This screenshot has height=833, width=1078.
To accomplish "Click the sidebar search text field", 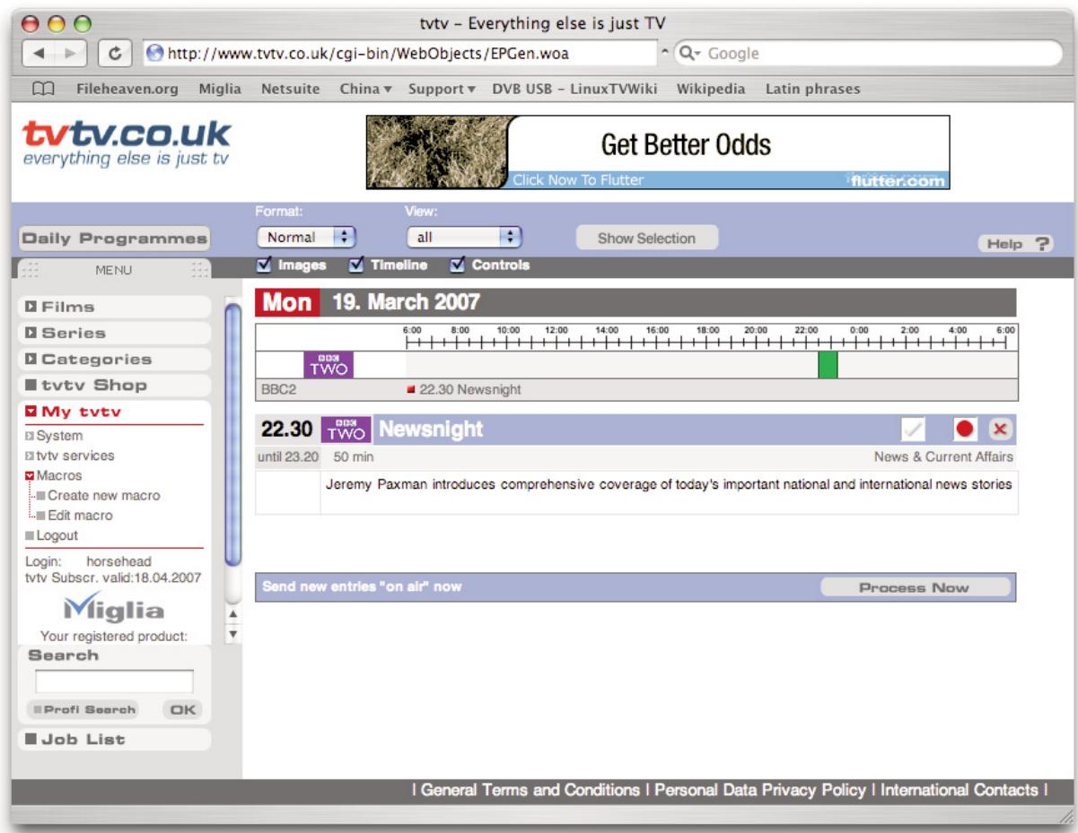I will click(114, 681).
